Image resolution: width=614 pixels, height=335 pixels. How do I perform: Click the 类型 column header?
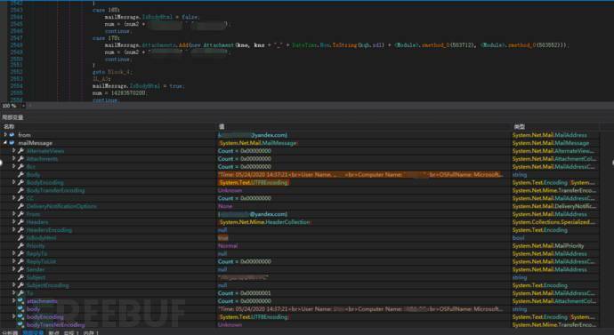tap(519, 127)
